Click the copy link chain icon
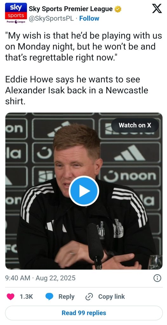The width and height of the screenshot is (167, 325). [89, 297]
